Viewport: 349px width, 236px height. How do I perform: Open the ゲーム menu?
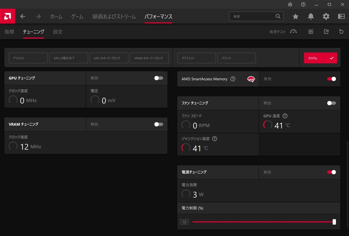77,16
